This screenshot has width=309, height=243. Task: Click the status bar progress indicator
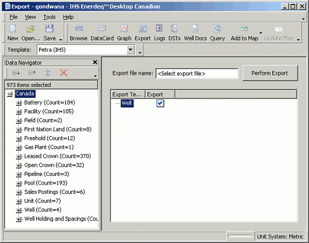pos(240,236)
